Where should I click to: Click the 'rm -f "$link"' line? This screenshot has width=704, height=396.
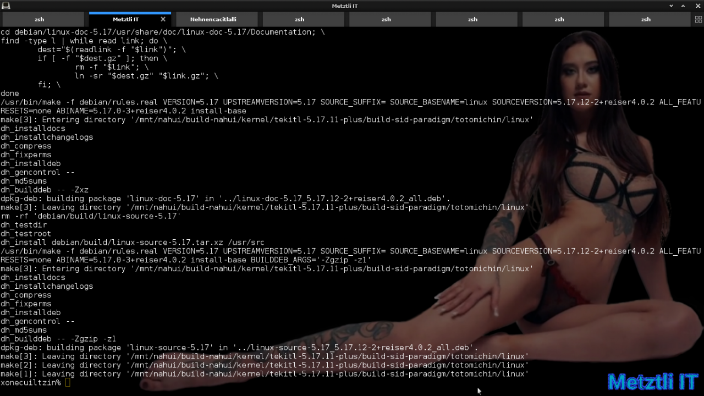(112, 67)
